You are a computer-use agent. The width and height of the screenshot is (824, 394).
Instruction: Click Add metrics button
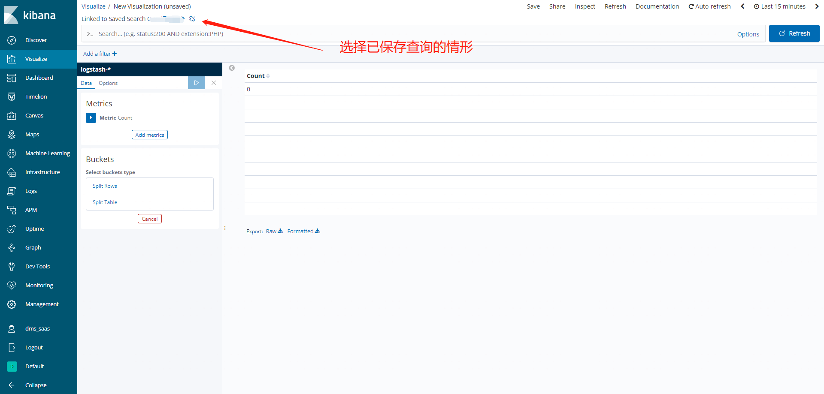click(x=150, y=135)
